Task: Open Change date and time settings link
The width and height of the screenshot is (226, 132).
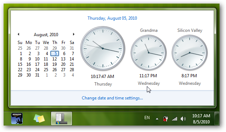Action: click(x=112, y=98)
